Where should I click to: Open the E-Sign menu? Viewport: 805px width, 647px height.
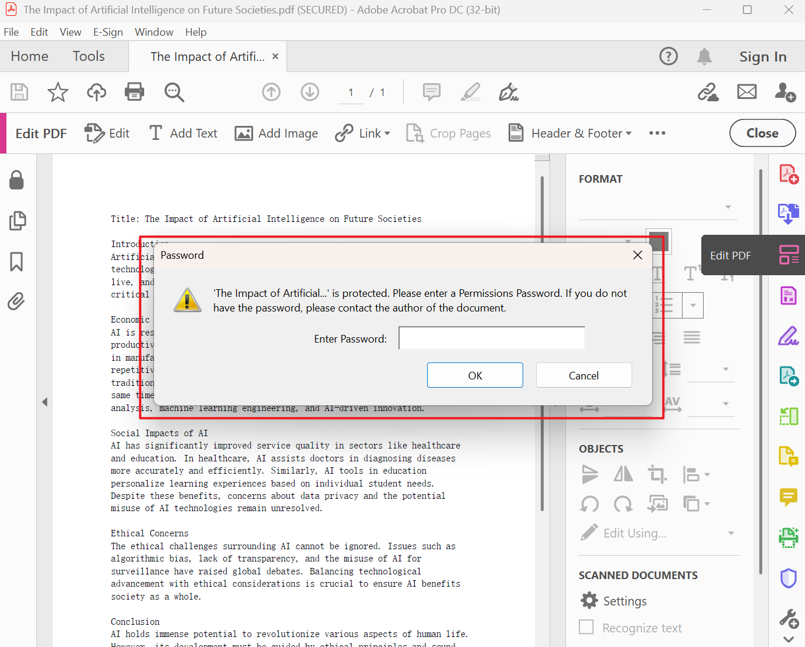(x=108, y=32)
